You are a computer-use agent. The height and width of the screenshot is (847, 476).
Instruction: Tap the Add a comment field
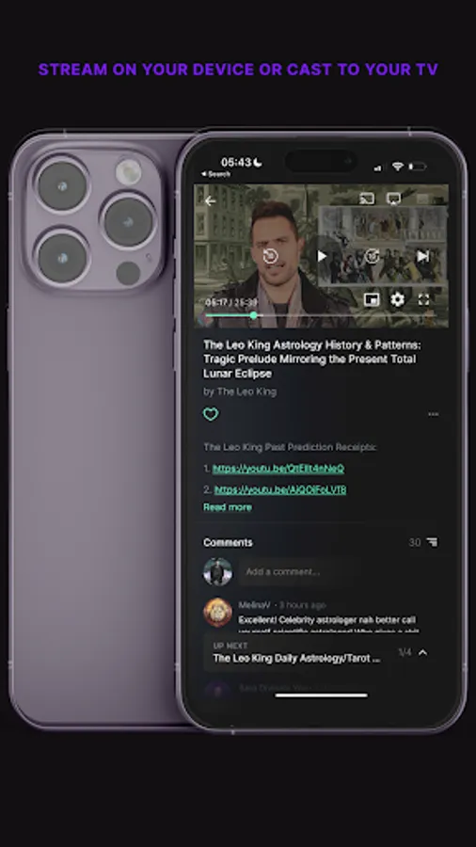click(x=300, y=572)
